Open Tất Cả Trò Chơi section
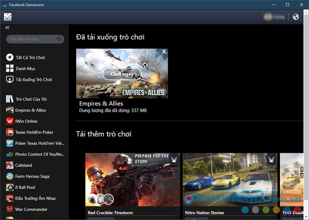This screenshot has height=220, width=309. coord(30,57)
